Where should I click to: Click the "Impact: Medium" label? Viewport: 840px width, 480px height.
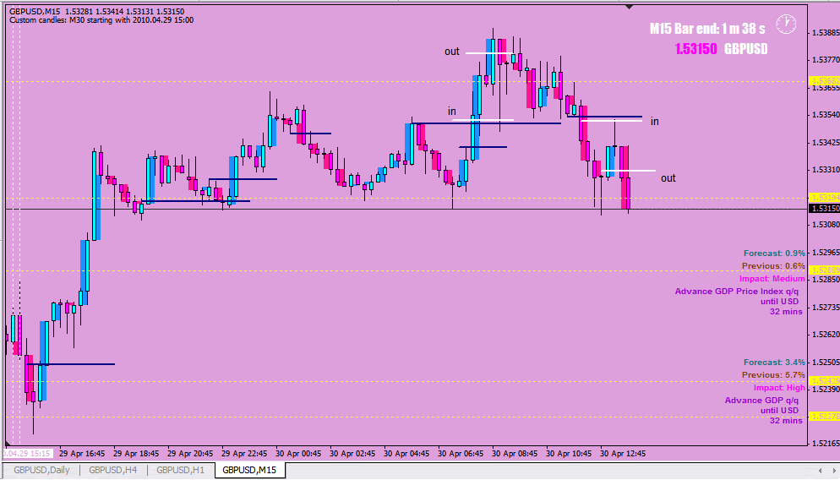772,279
